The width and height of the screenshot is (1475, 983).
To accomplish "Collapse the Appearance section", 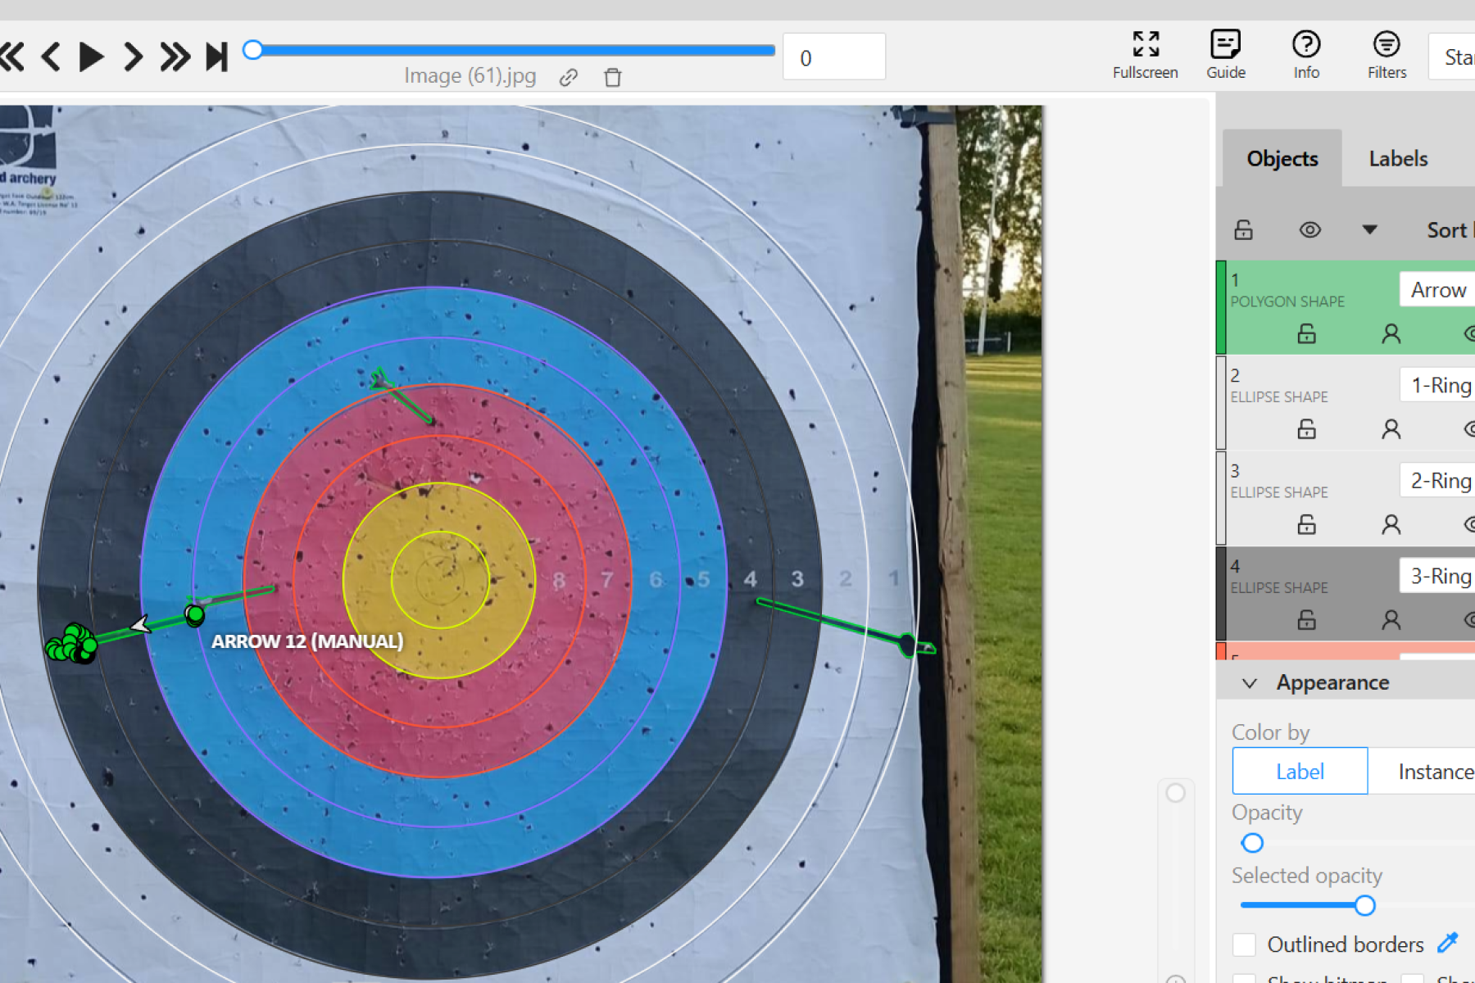I will (x=1250, y=683).
